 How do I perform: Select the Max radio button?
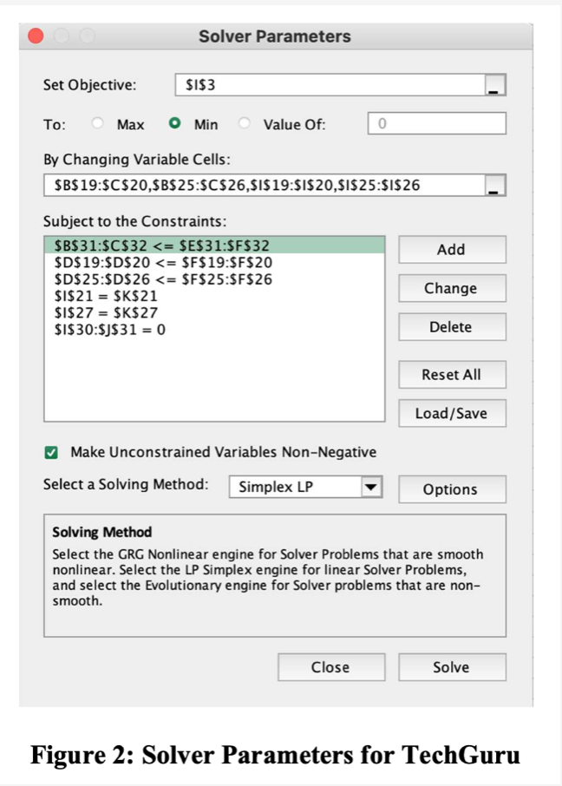[x=95, y=124]
